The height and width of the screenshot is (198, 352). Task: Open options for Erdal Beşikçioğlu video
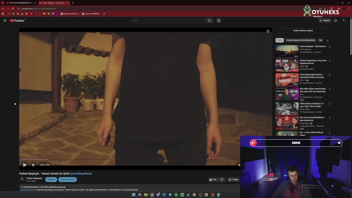tap(329, 75)
